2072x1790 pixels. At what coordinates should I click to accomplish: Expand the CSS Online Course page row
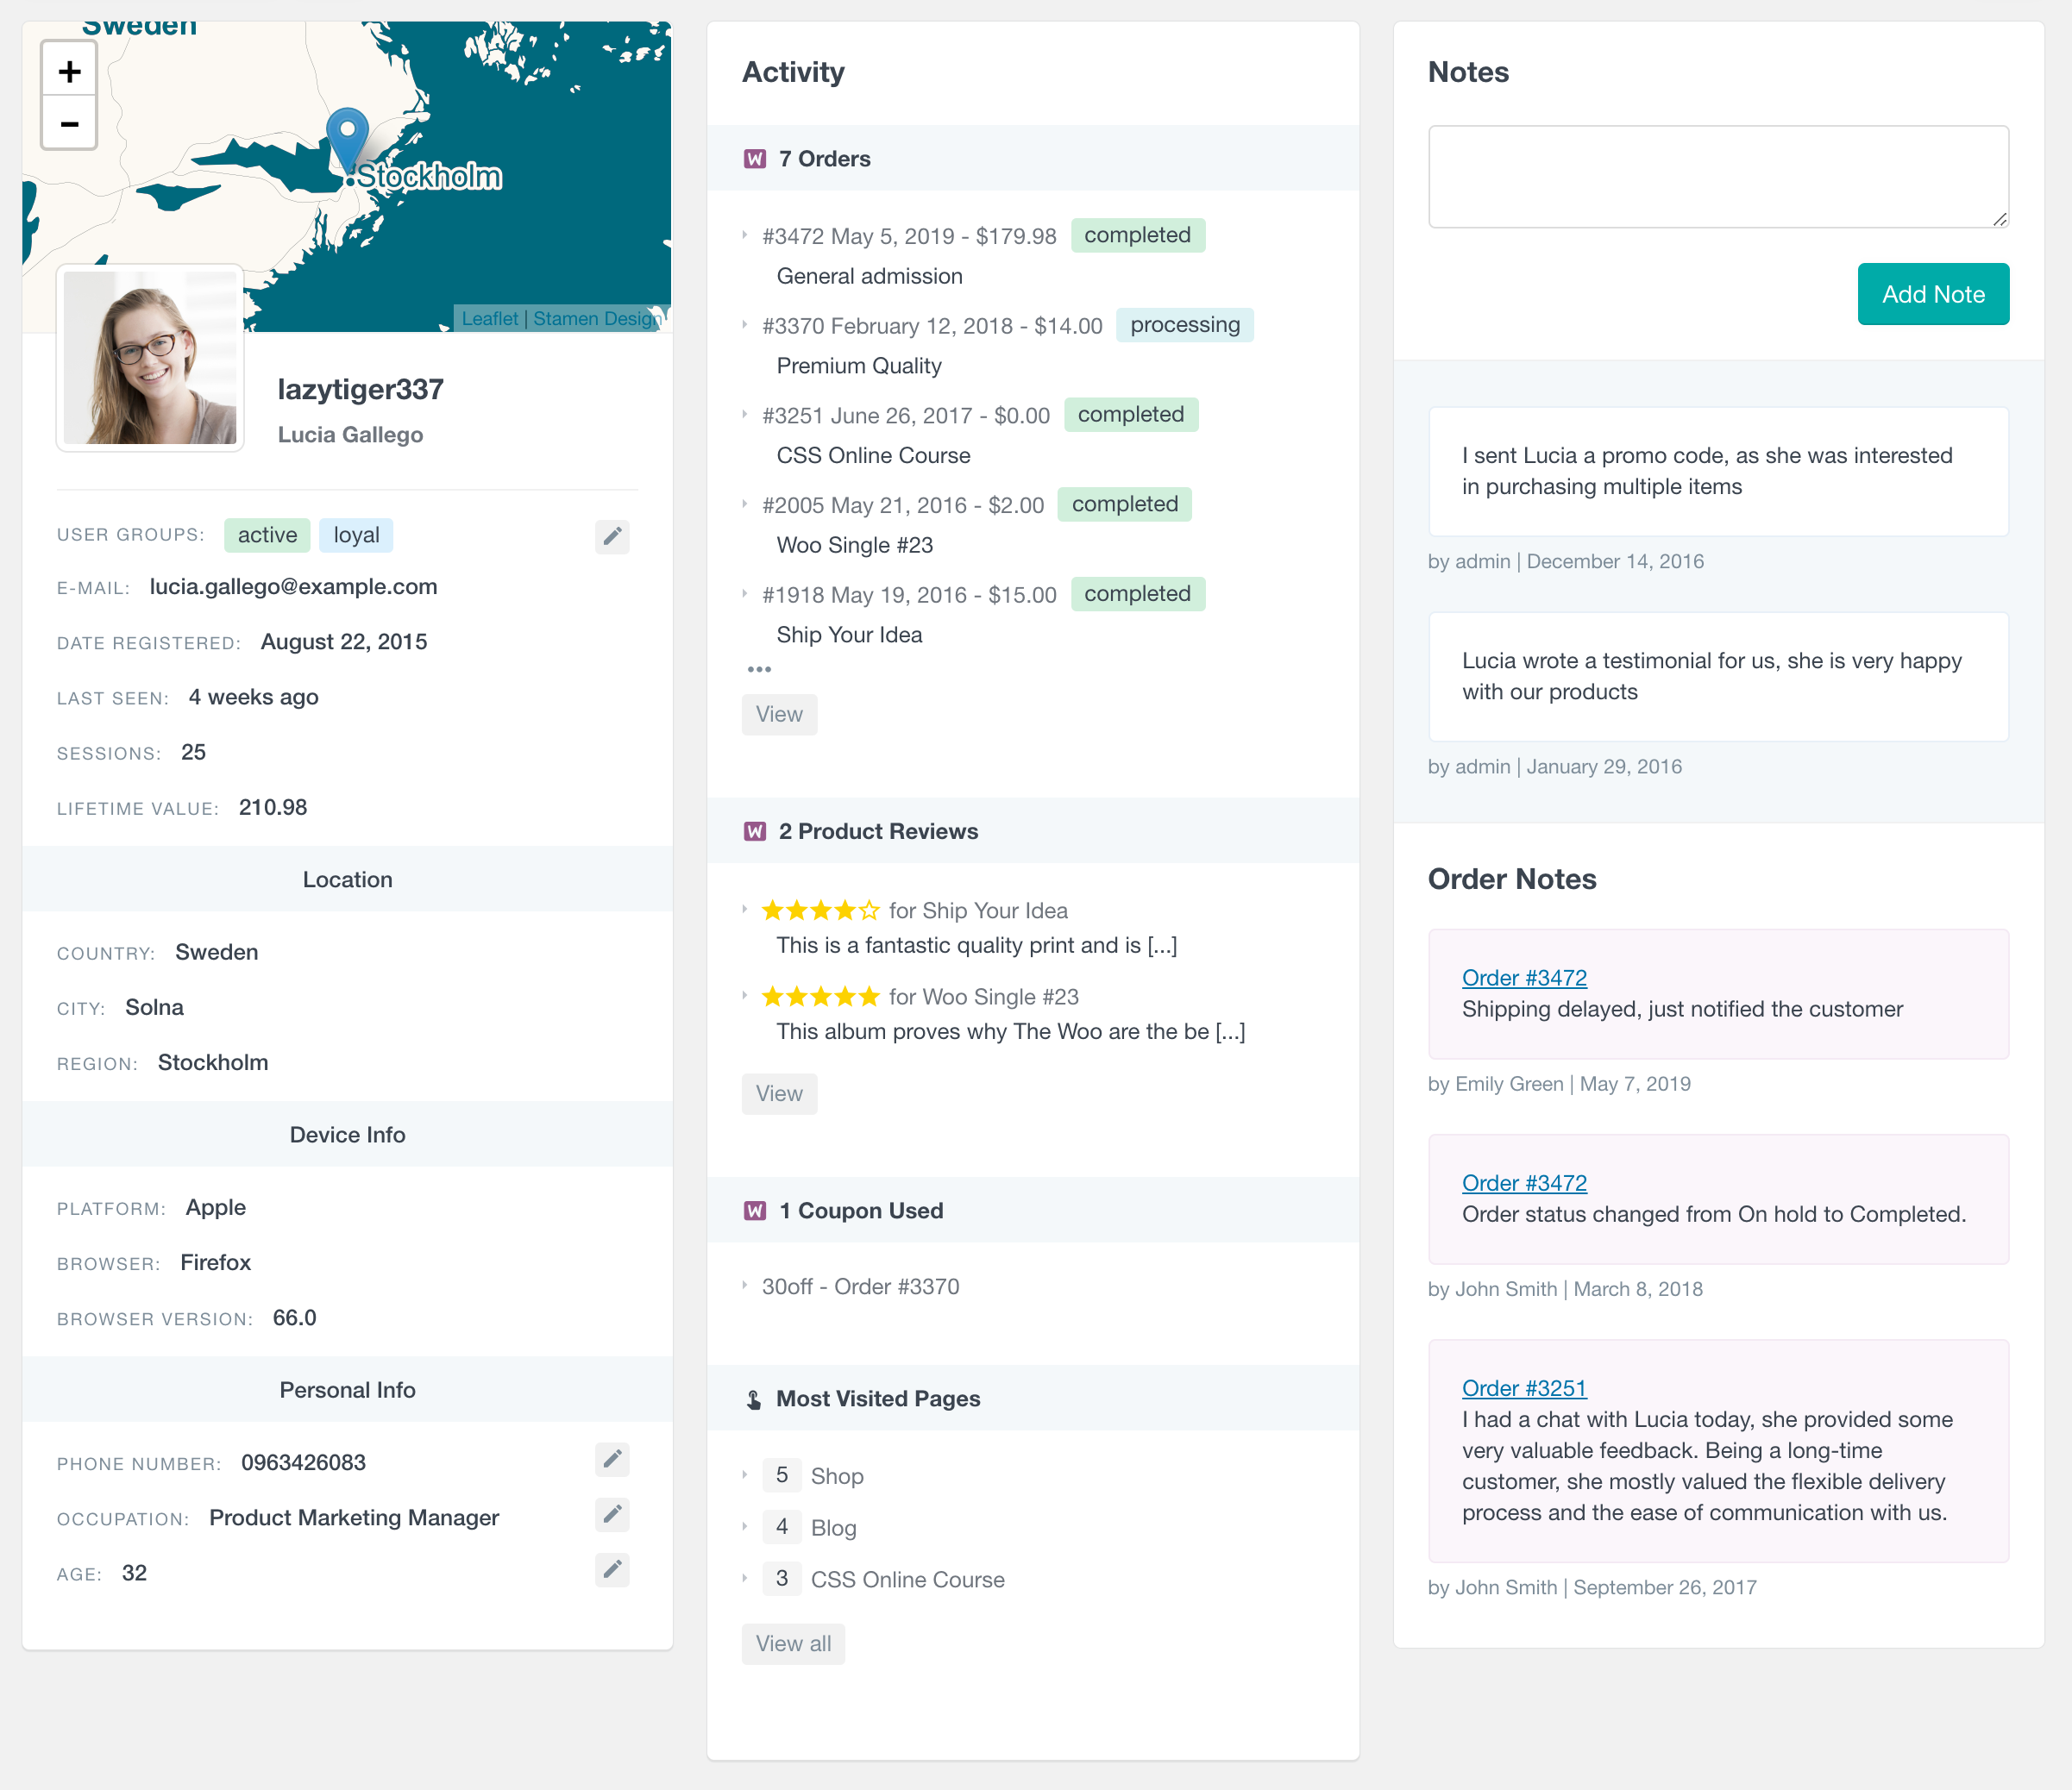tap(745, 1579)
